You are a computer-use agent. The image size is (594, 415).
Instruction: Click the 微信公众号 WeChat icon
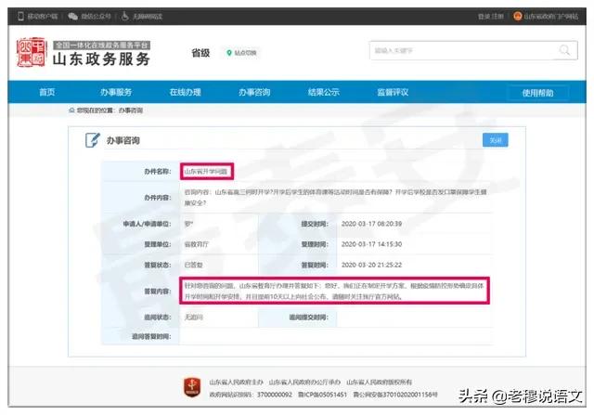tap(74, 16)
